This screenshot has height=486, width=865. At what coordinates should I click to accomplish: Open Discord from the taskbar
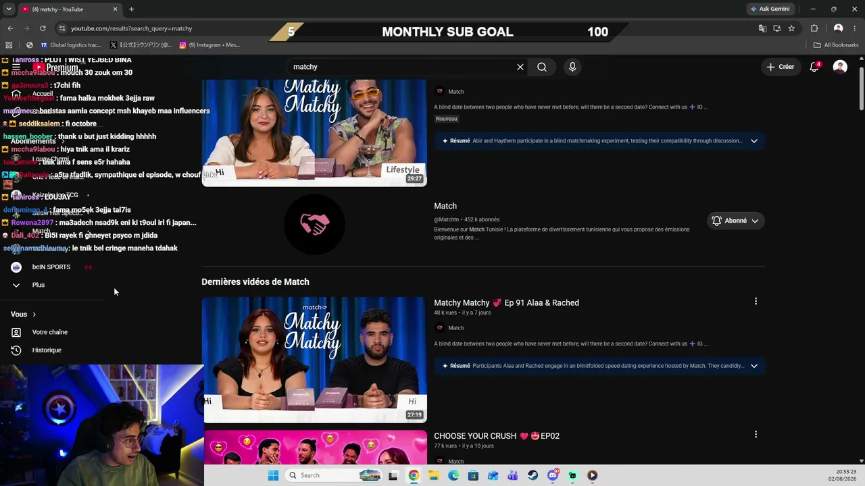553,475
